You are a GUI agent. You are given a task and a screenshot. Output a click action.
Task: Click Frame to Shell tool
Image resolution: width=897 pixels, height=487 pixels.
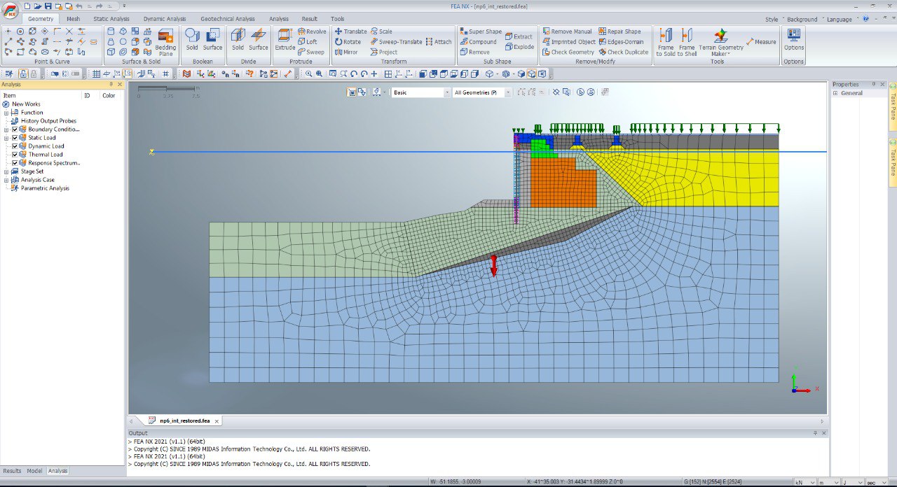coord(687,42)
